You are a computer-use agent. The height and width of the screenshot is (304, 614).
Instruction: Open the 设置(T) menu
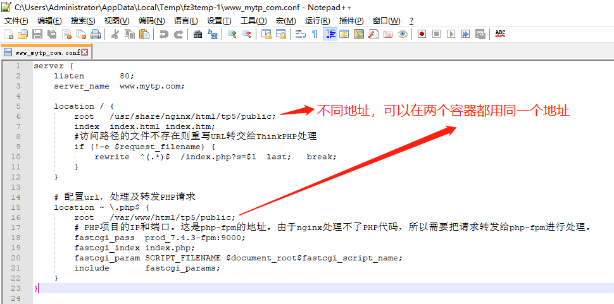click(219, 21)
